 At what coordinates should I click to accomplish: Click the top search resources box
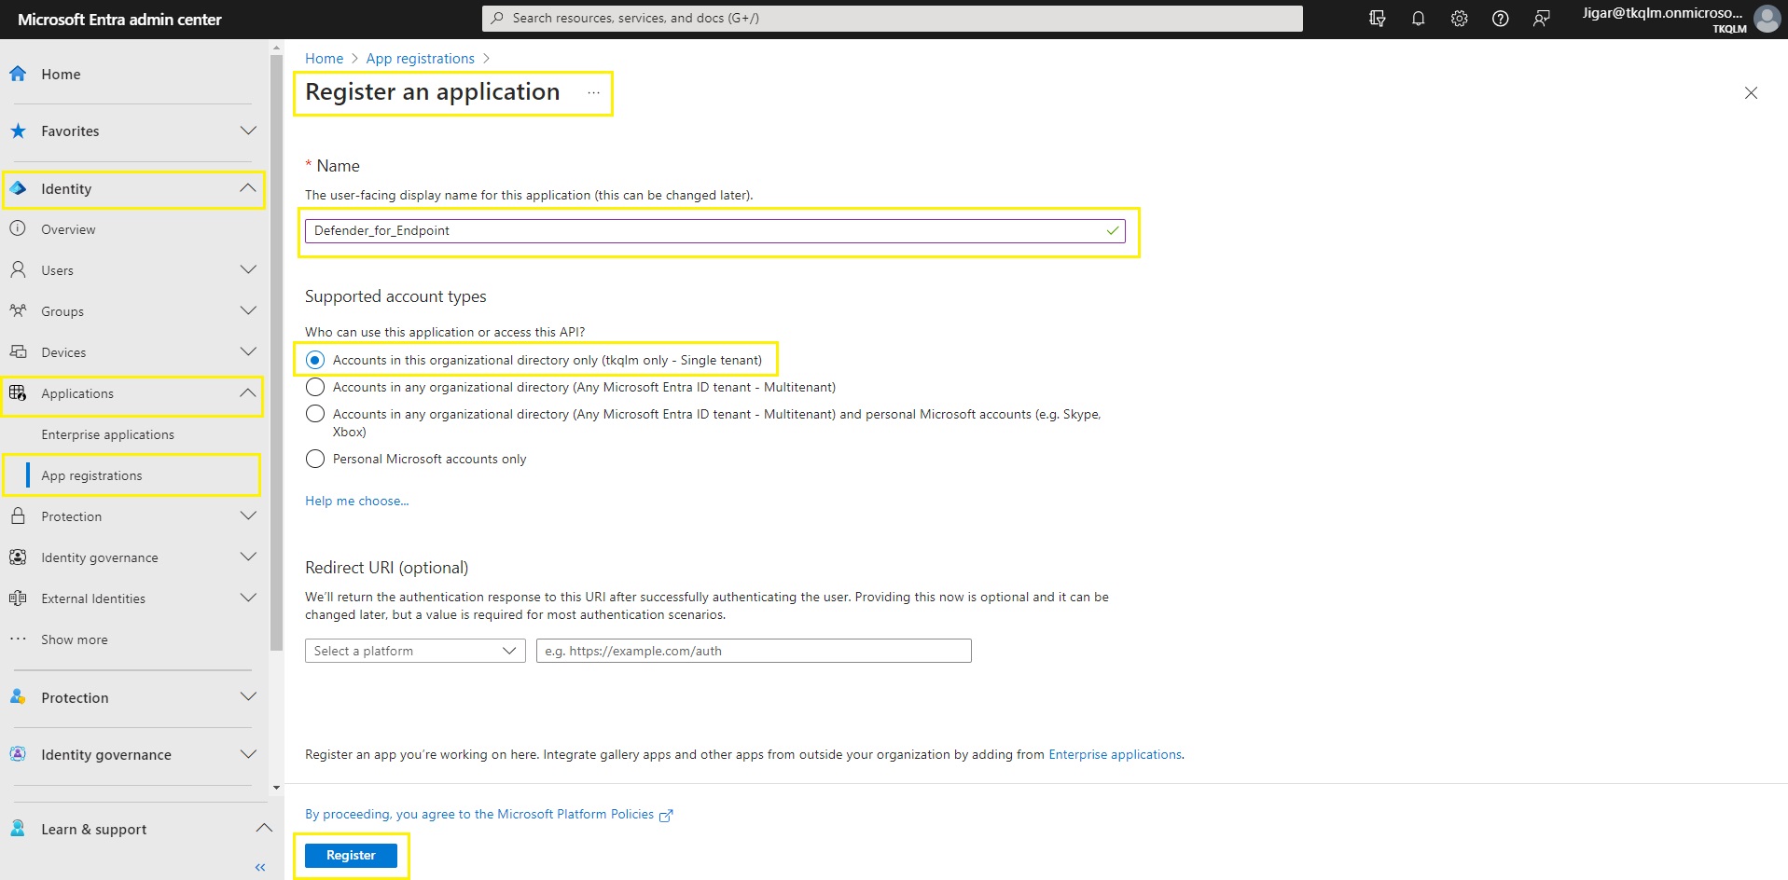[x=893, y=18]
